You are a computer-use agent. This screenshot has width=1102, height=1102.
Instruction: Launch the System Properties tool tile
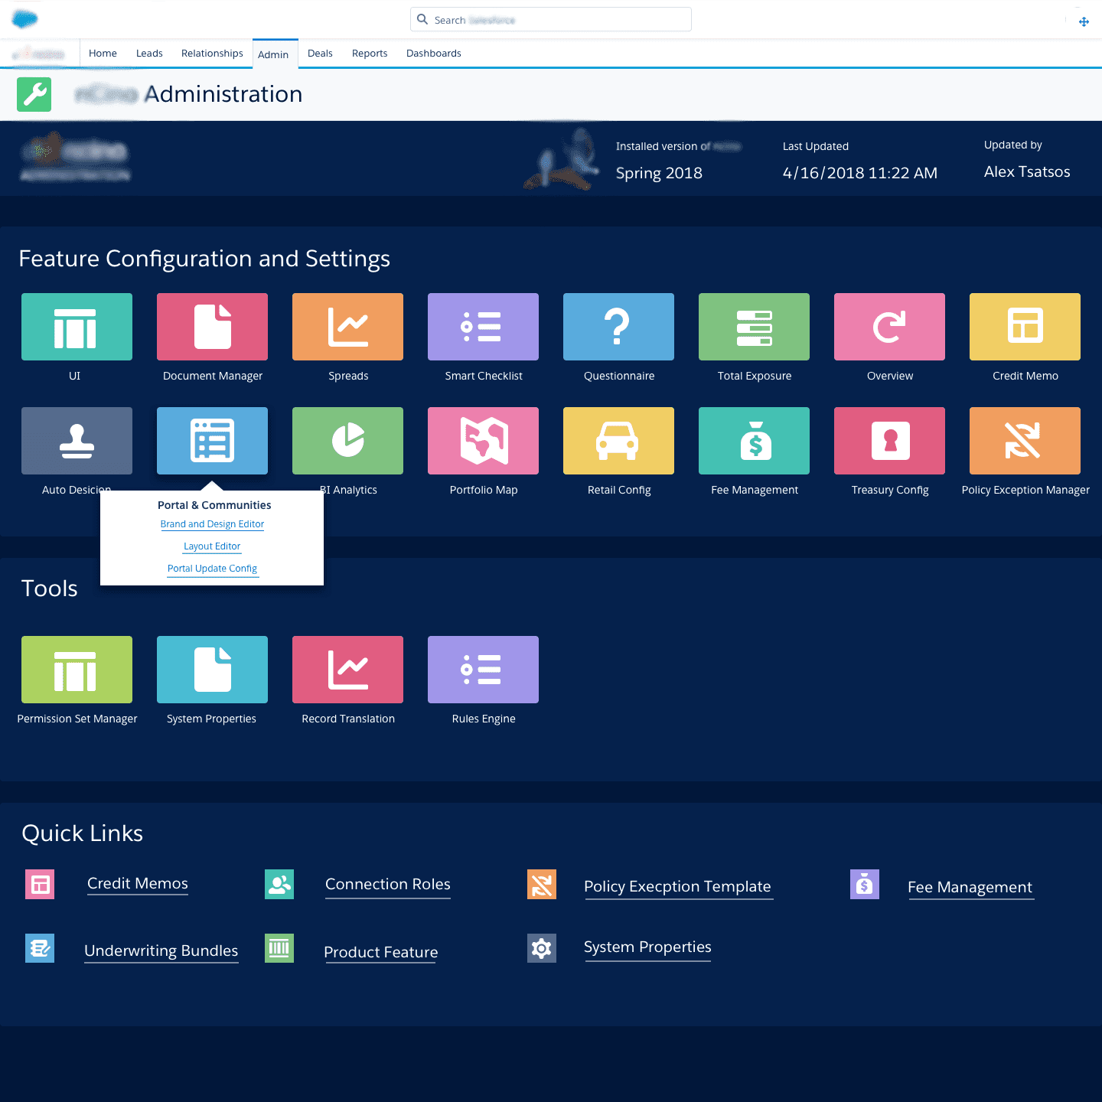[x=212, y=670]
